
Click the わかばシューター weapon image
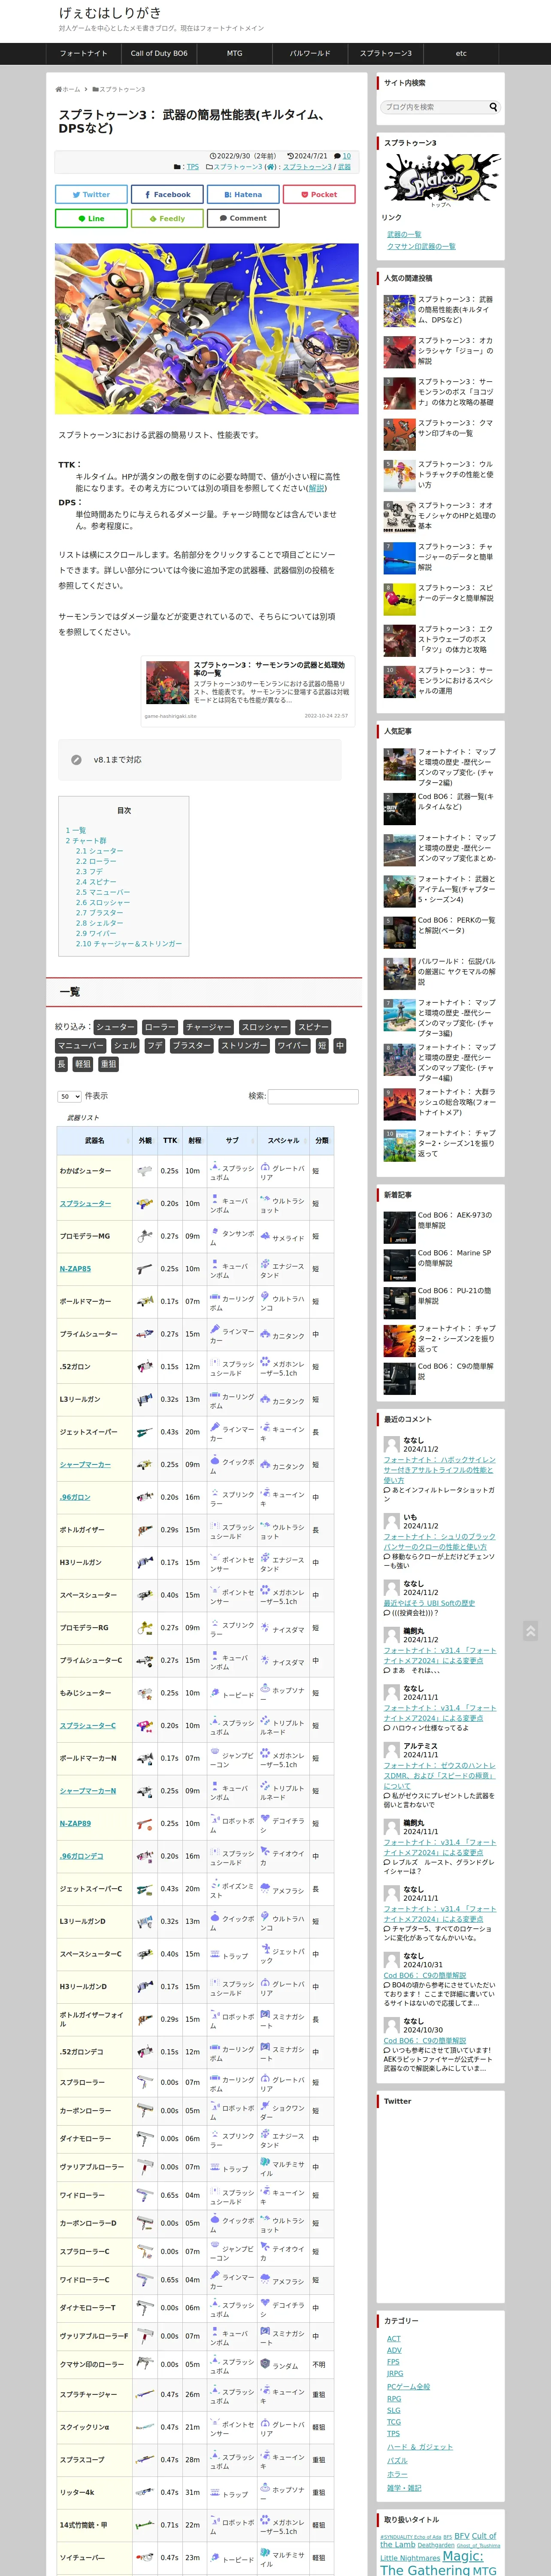(145, 1170)
